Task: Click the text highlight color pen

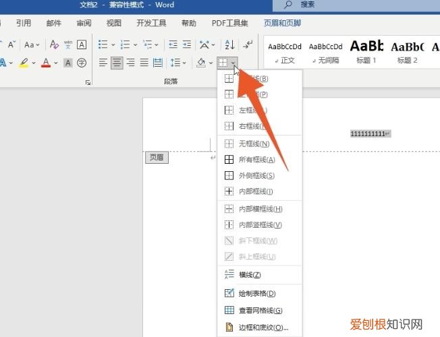Action: (x=24, y=63)
